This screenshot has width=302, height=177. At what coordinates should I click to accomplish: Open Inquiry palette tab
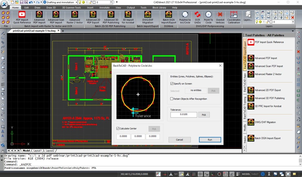point(245,139)
